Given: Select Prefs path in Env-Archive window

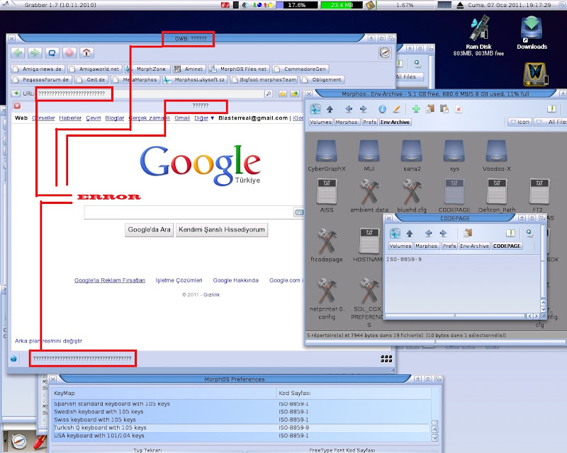Looking at the screenshot, I should (369, 122).
